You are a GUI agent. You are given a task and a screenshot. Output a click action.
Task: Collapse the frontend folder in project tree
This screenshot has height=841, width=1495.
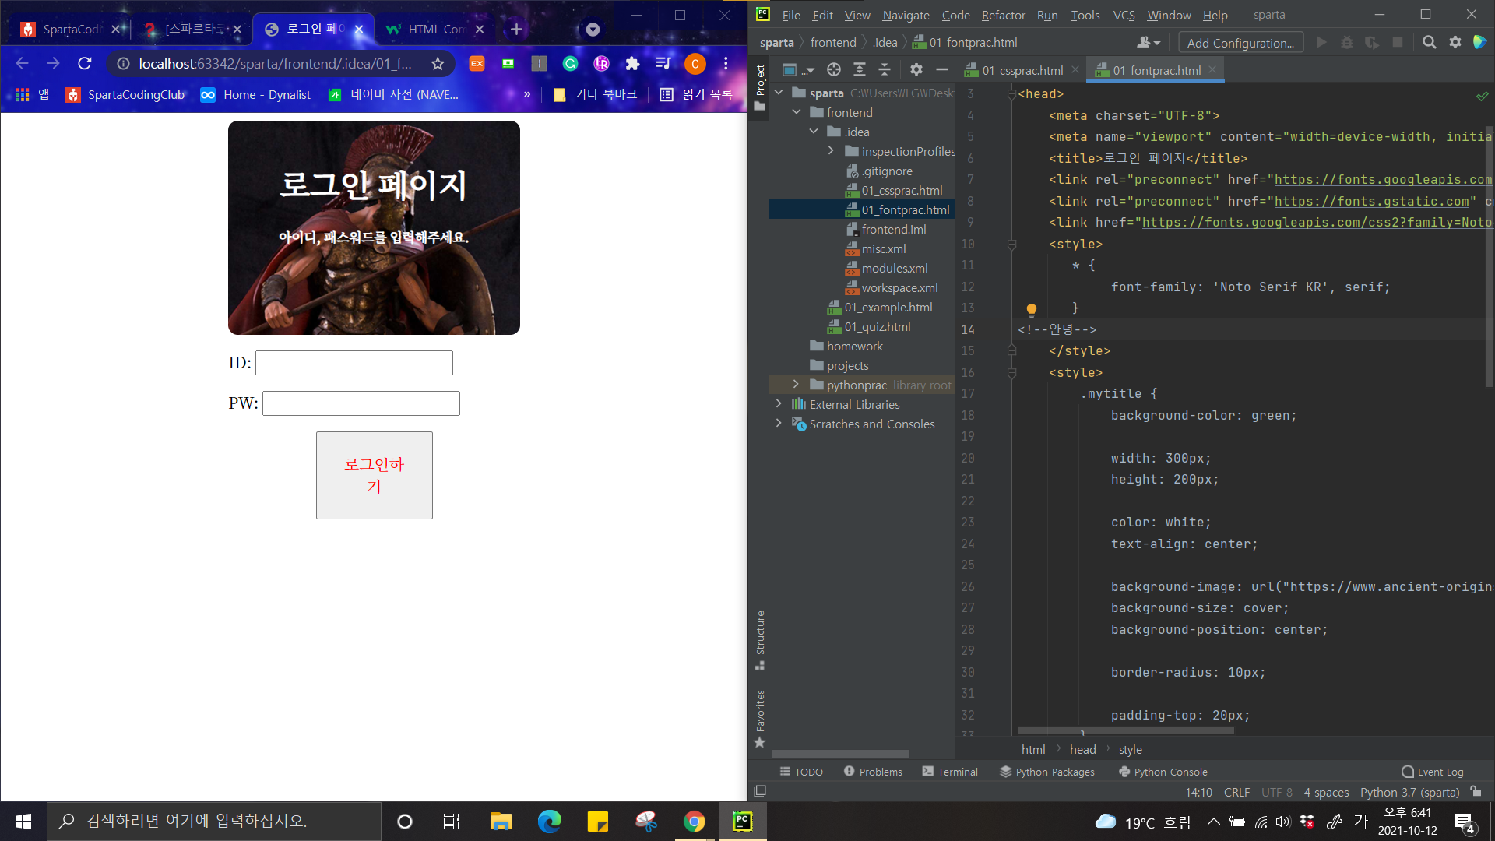click(x=796, y=112)
